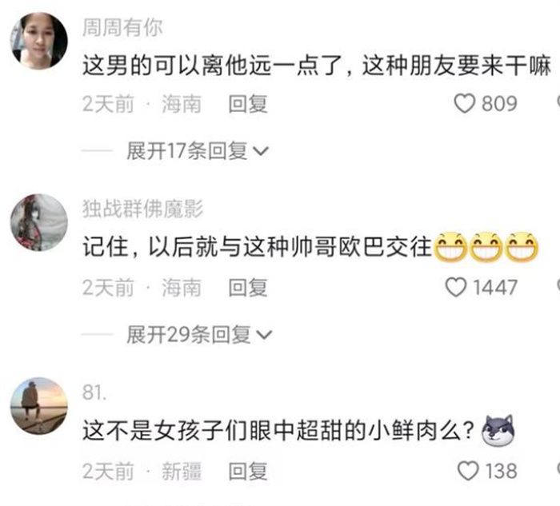This screenshot has width=560, height=506.
Task: Click chevron next to 展开29条回复
Action: (265, 335)
